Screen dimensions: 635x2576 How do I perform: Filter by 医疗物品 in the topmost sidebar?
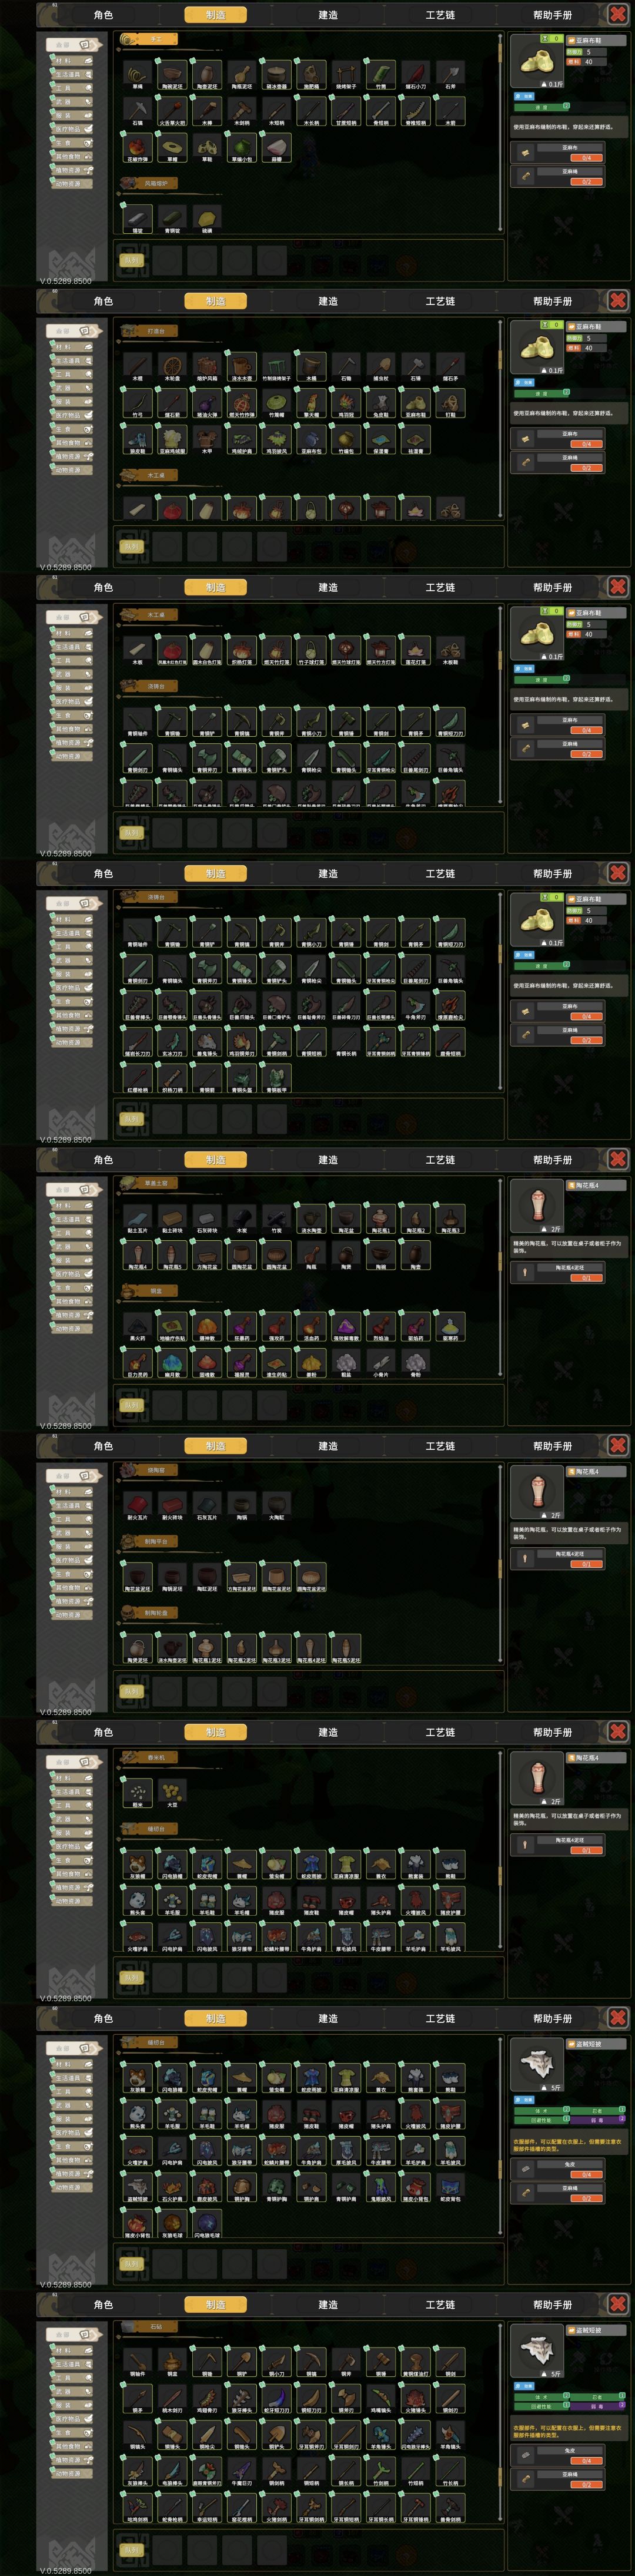(x=73, y=129)
